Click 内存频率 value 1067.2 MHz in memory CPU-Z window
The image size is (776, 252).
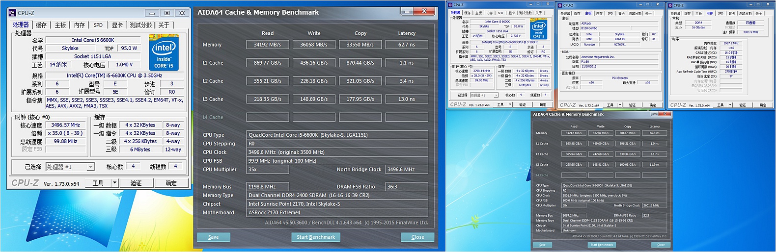pyautogui.click(x=730, y=43)
